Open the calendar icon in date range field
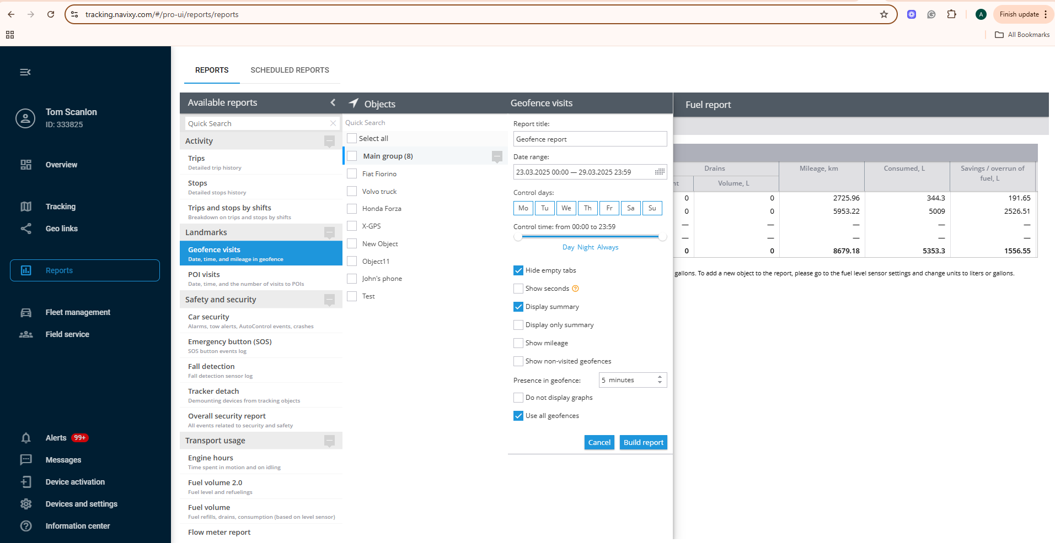1055x543 pixels. click(660, 172)
